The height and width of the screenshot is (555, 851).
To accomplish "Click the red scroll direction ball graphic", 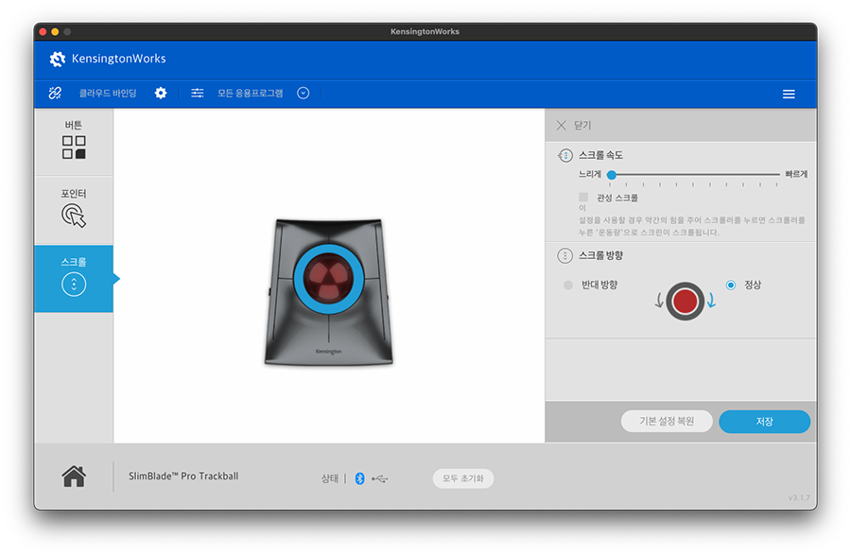I will pyautogui.click(x=685, y=301).
